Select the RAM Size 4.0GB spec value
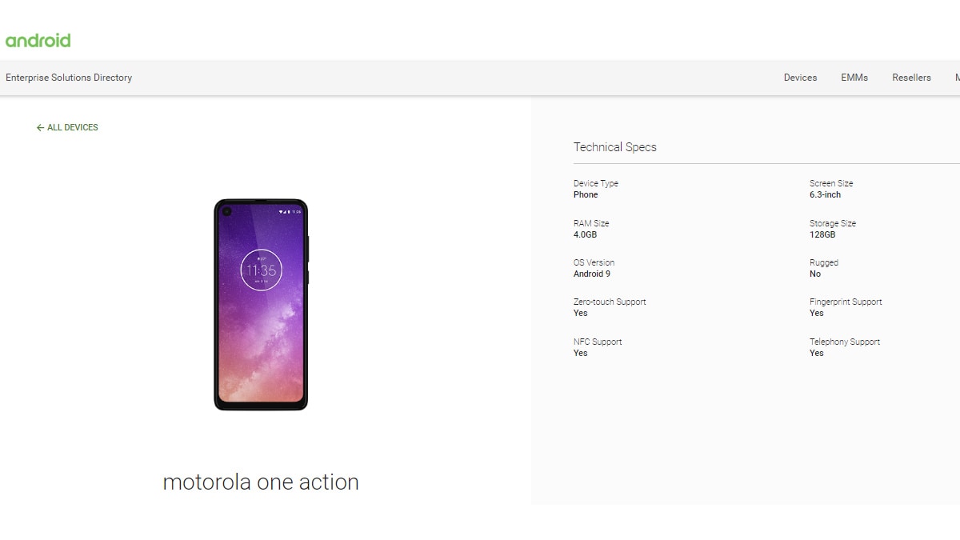 click(583, 234)
